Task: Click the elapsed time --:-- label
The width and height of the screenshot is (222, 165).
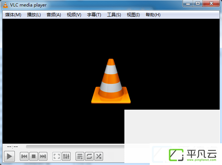Action: [x=12, y=147]
